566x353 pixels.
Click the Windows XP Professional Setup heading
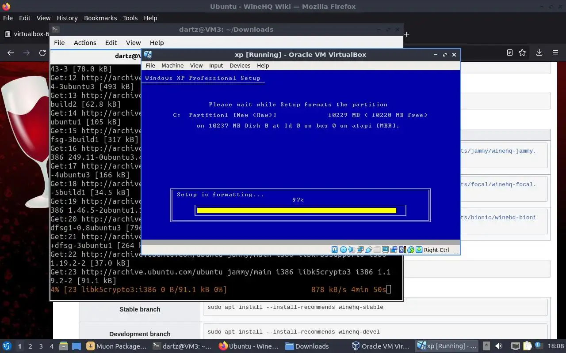click(x=203, y=78)
